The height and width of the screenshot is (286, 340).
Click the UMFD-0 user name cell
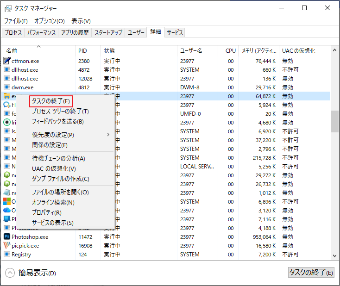click(190, 114)
